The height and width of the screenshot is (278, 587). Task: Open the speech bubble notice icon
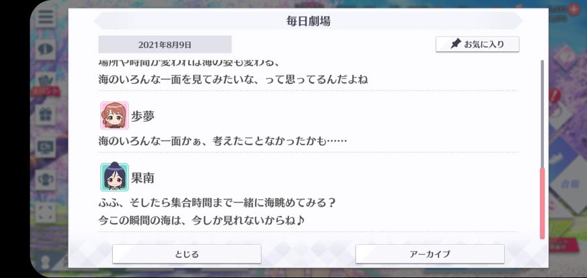pos(46,48)
